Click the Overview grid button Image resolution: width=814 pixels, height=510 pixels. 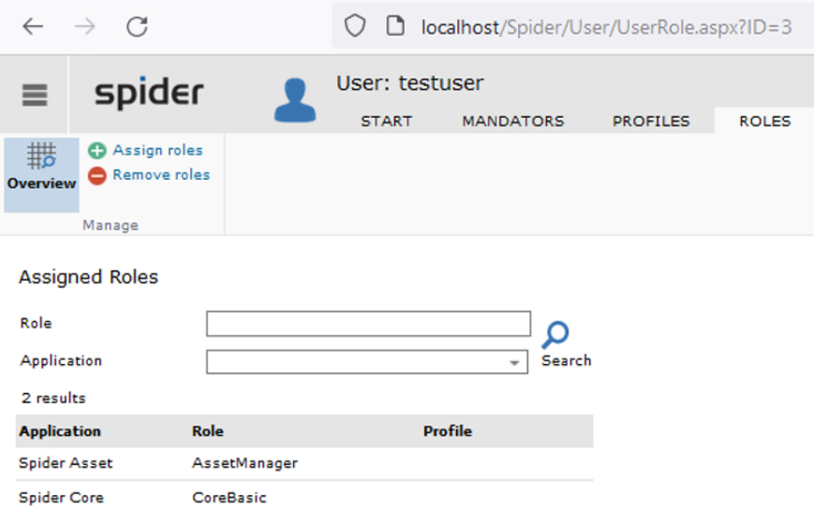pyautogui.click(x=41, y=175)
